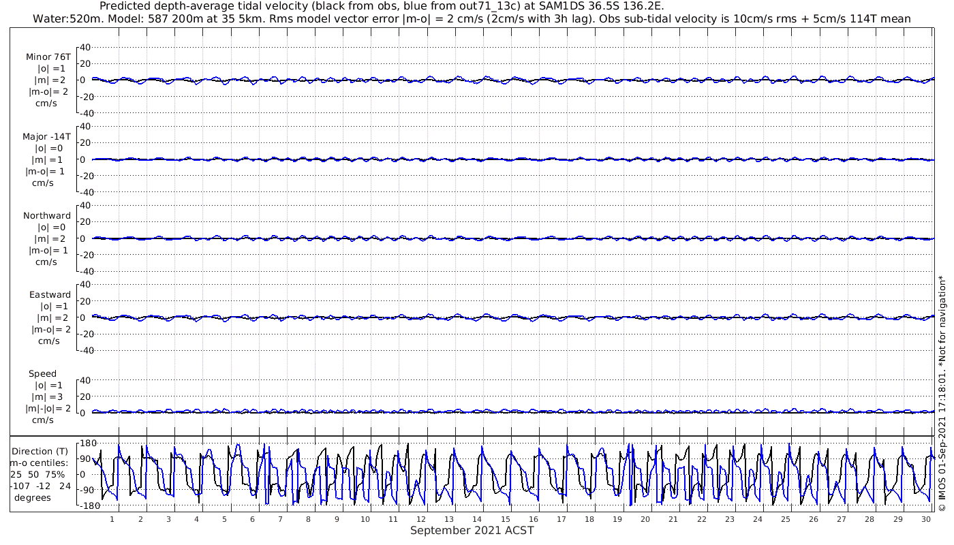Click '|m| =2' under Northward
The height and width of the screenshot is (545, 954).
coord(50,238)
